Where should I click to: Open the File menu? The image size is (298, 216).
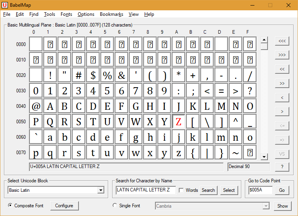coord(7,14)
